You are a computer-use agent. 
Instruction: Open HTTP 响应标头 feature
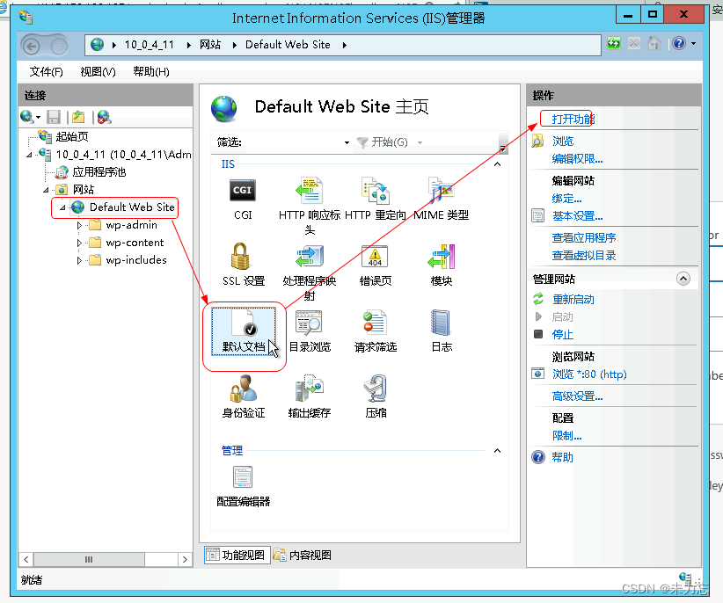(310, 206)
